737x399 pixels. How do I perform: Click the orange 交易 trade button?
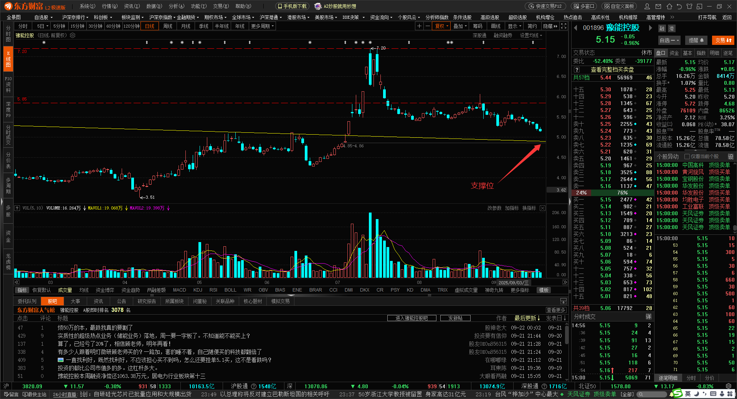(x=723, y=40)
